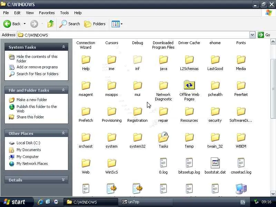Click Search for files or folders
The width and height of the screenshot is (276, 207).
[38, 74]
